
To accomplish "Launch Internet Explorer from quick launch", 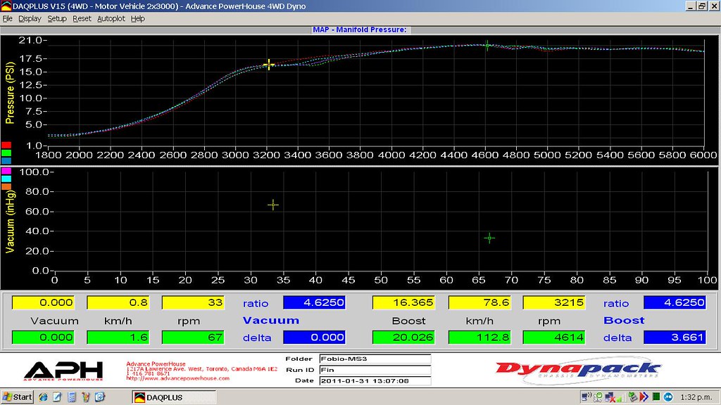I will point(44,397).
